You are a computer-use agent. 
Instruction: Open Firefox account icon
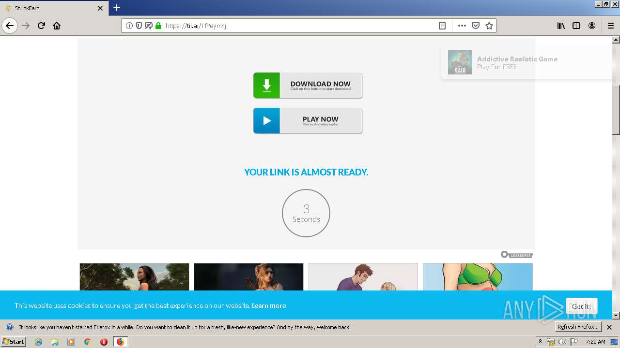tap(592, 26)
